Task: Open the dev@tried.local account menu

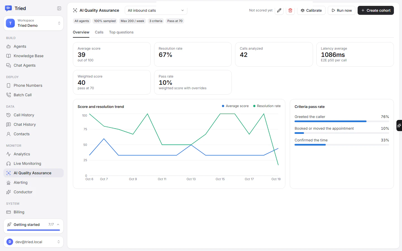Action: [x=33, y=242]
